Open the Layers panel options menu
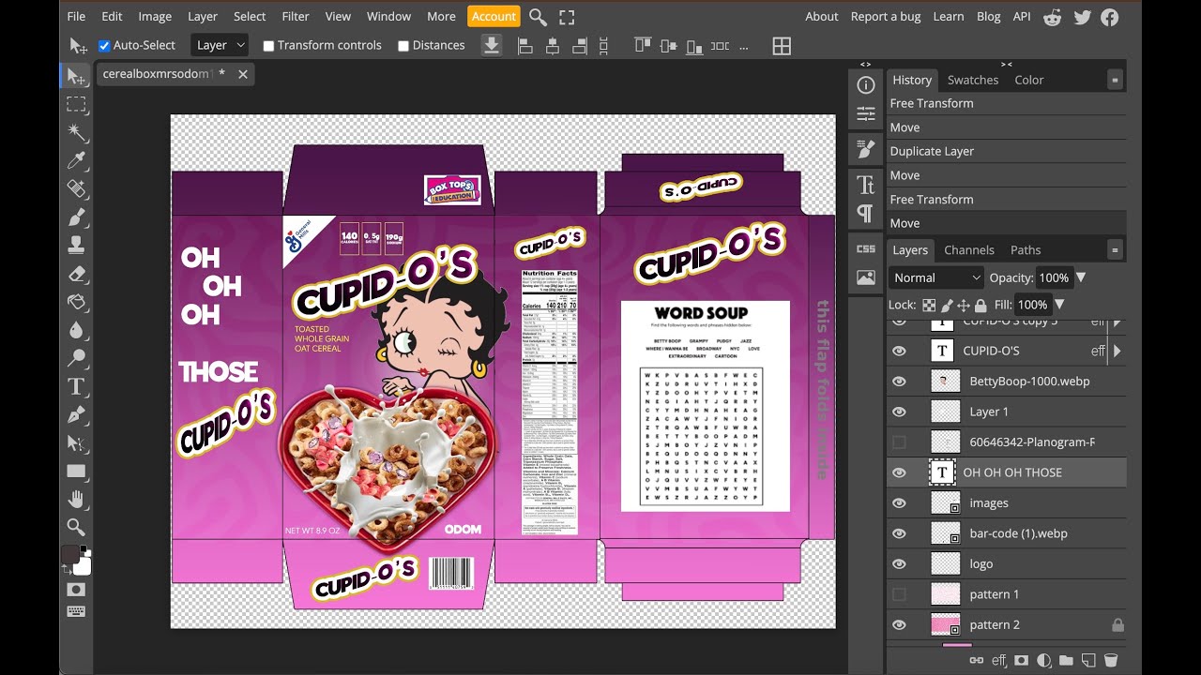1201x675 pixels. click(1115, 250)
